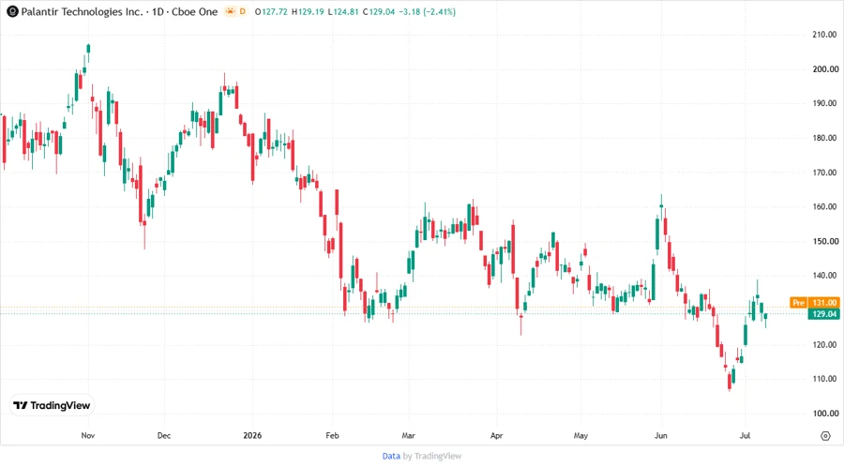844x467 pixels.
Task: Open the chart settings gear icon
Action: 825,436
